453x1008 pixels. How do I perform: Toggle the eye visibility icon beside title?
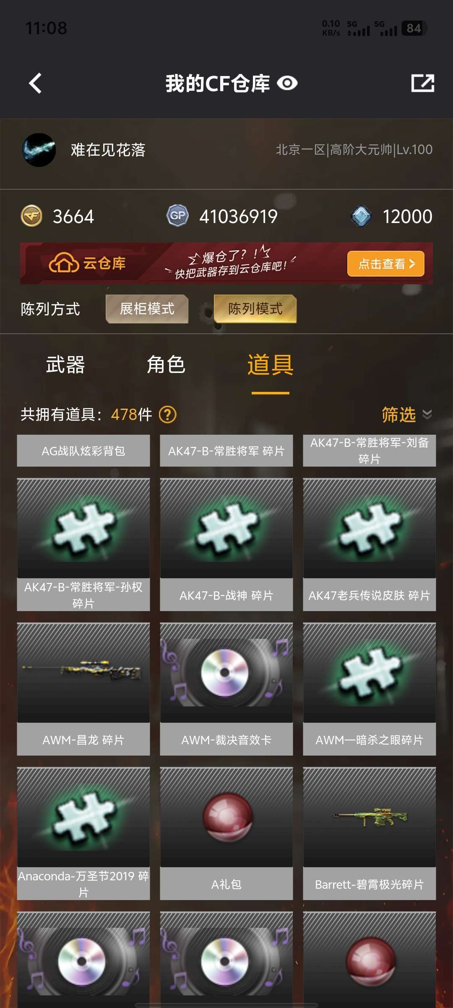[287, 83]
